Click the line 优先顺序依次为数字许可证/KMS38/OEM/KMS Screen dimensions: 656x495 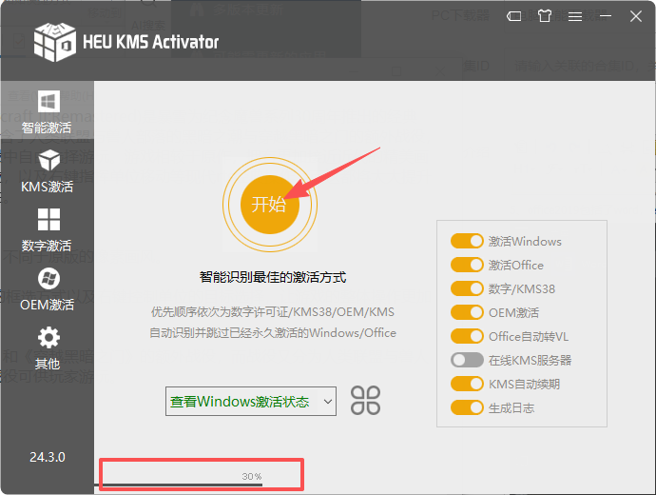click(x=273, y=312)
